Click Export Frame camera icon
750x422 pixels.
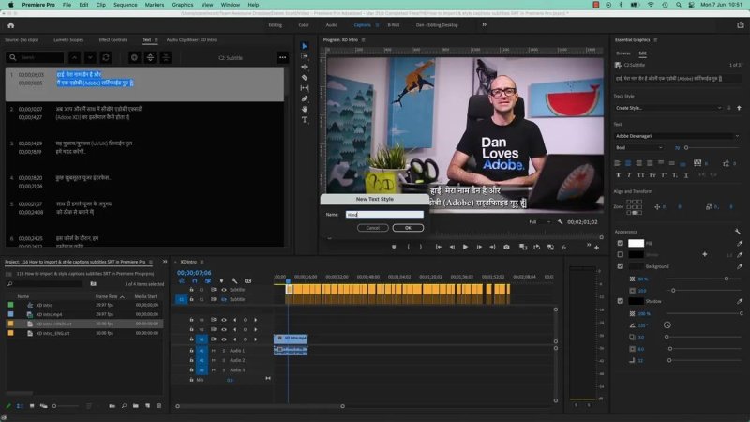click(506, 247)
